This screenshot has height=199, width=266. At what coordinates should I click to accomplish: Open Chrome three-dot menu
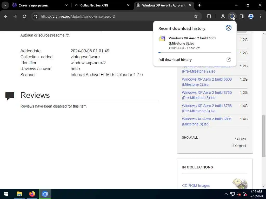click(260, 16)
